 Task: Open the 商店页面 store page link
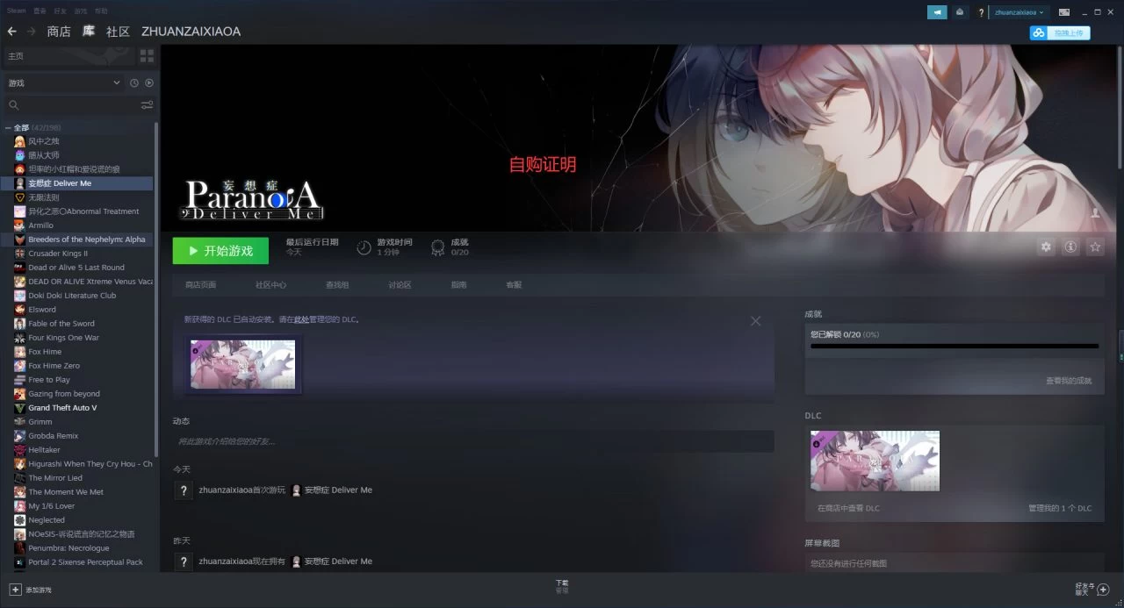pos(200,285)
